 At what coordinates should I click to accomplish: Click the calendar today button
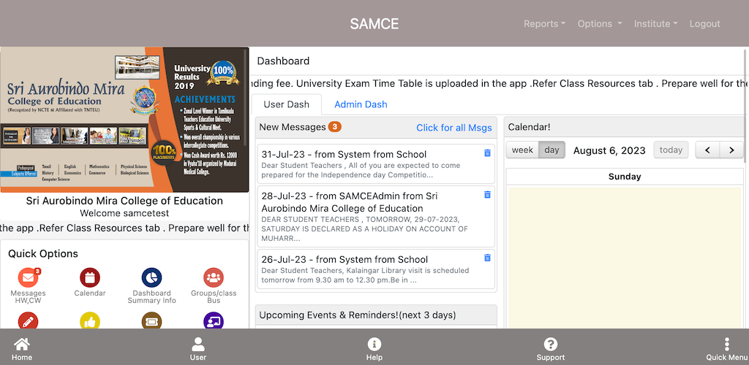[671, 150]
